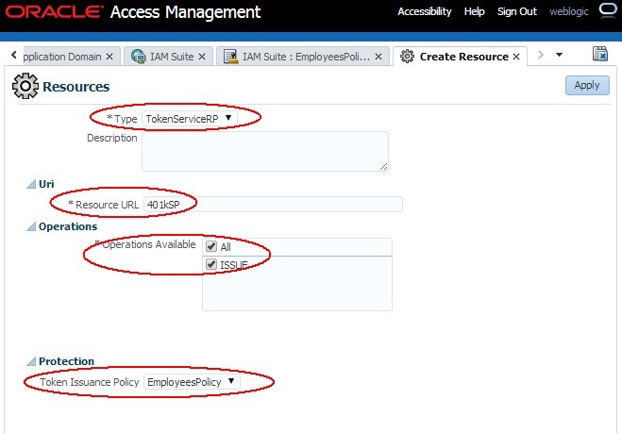Click the Apply button

tap(587, 85)
